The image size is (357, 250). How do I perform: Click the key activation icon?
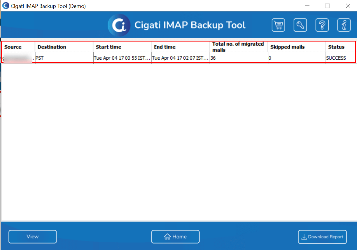300,25
